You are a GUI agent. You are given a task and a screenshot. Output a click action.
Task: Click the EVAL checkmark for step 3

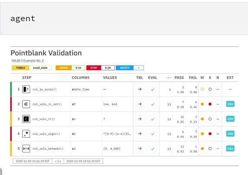pos(152,119)
